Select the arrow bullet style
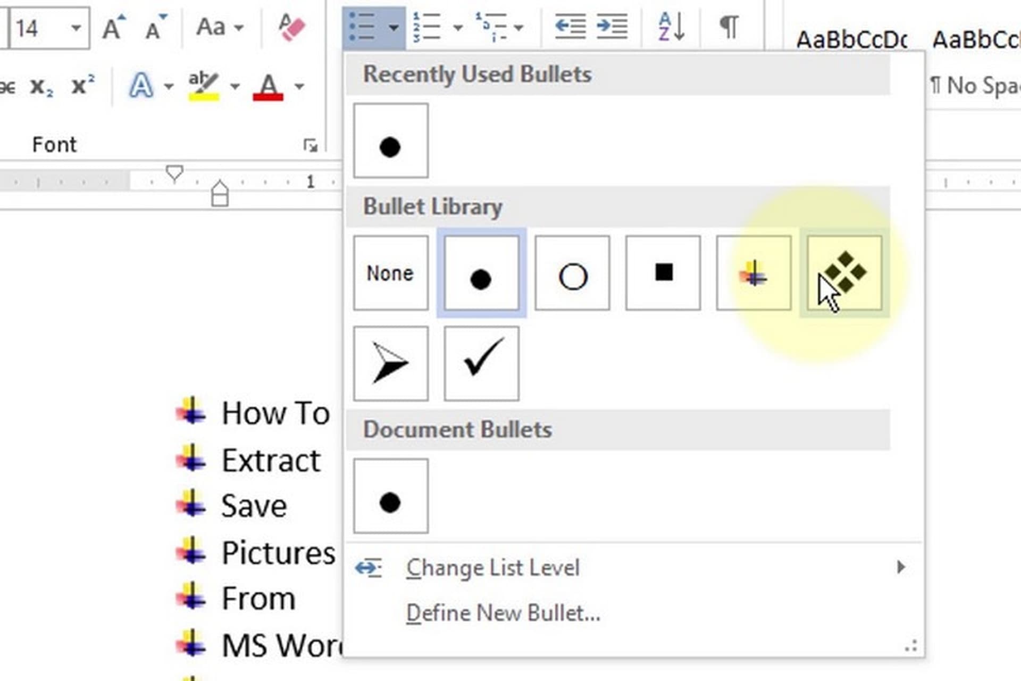The height and width of the screenshot is (681, 1021). (x=390, y=363)
